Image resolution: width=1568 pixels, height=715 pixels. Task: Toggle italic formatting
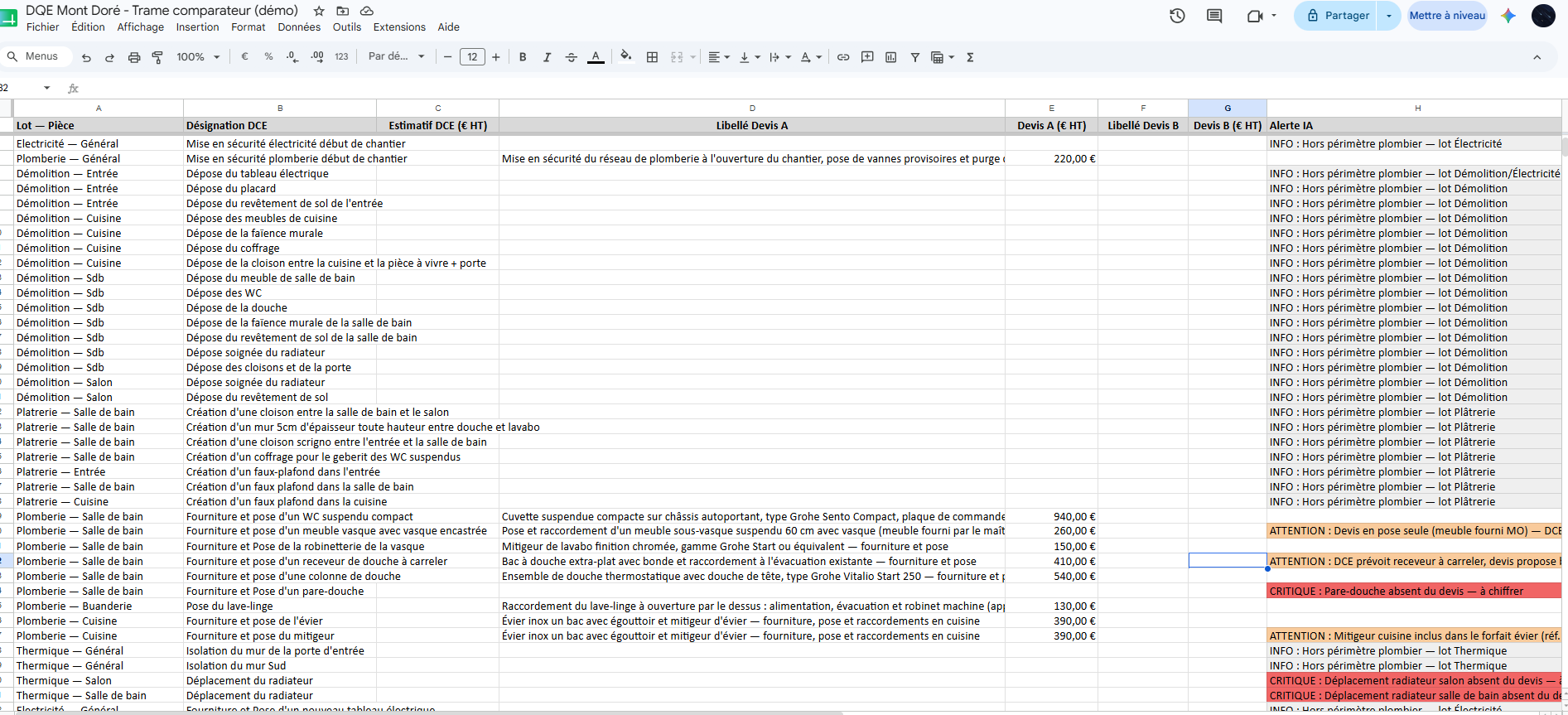click(547, 57)
